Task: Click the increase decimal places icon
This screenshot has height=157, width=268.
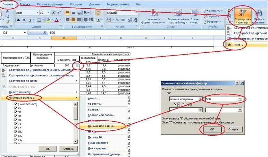Action: click(130, 20)
